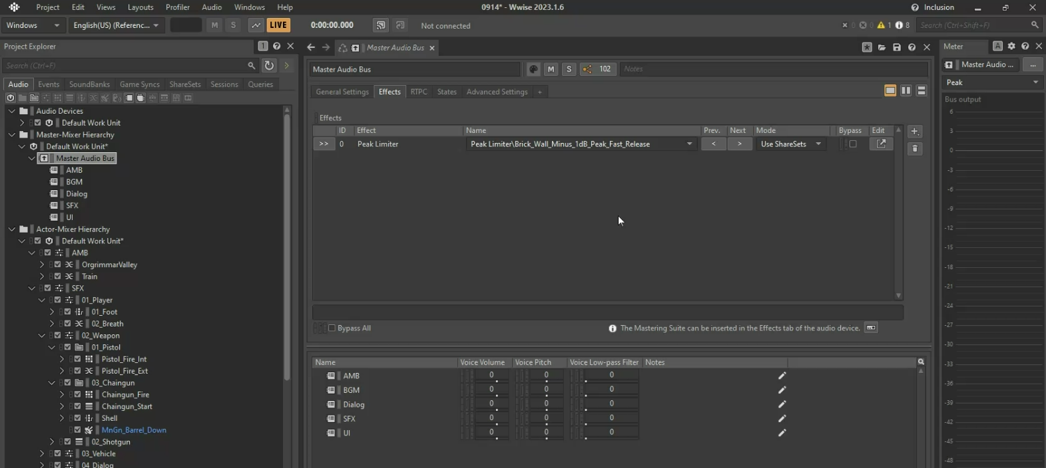This screenshot has width=1046, height=468.
Task: Click the '>>' selector button for effect 0
Action: 324,144
